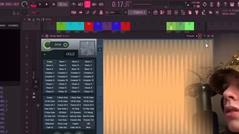Open the HELP menu
239x134 pixels.
16,4
